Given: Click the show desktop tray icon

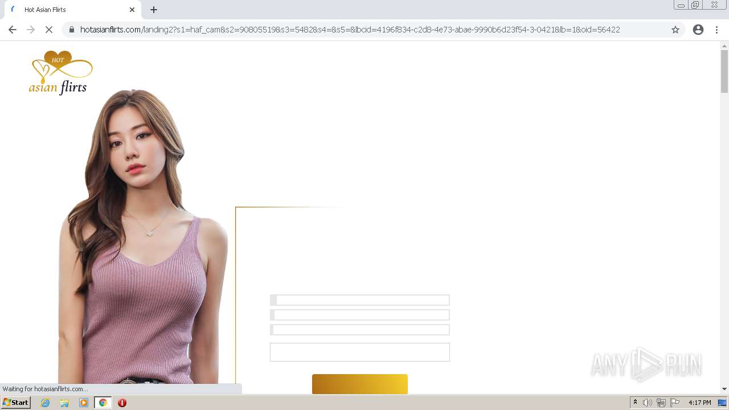Looking at the screenshot, I should 723,403.
